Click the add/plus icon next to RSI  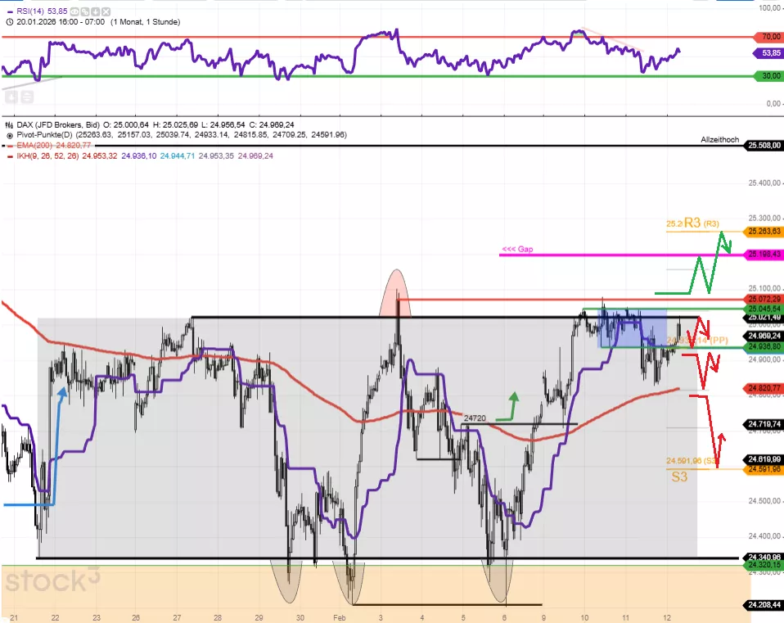click(x=94, y=13)
